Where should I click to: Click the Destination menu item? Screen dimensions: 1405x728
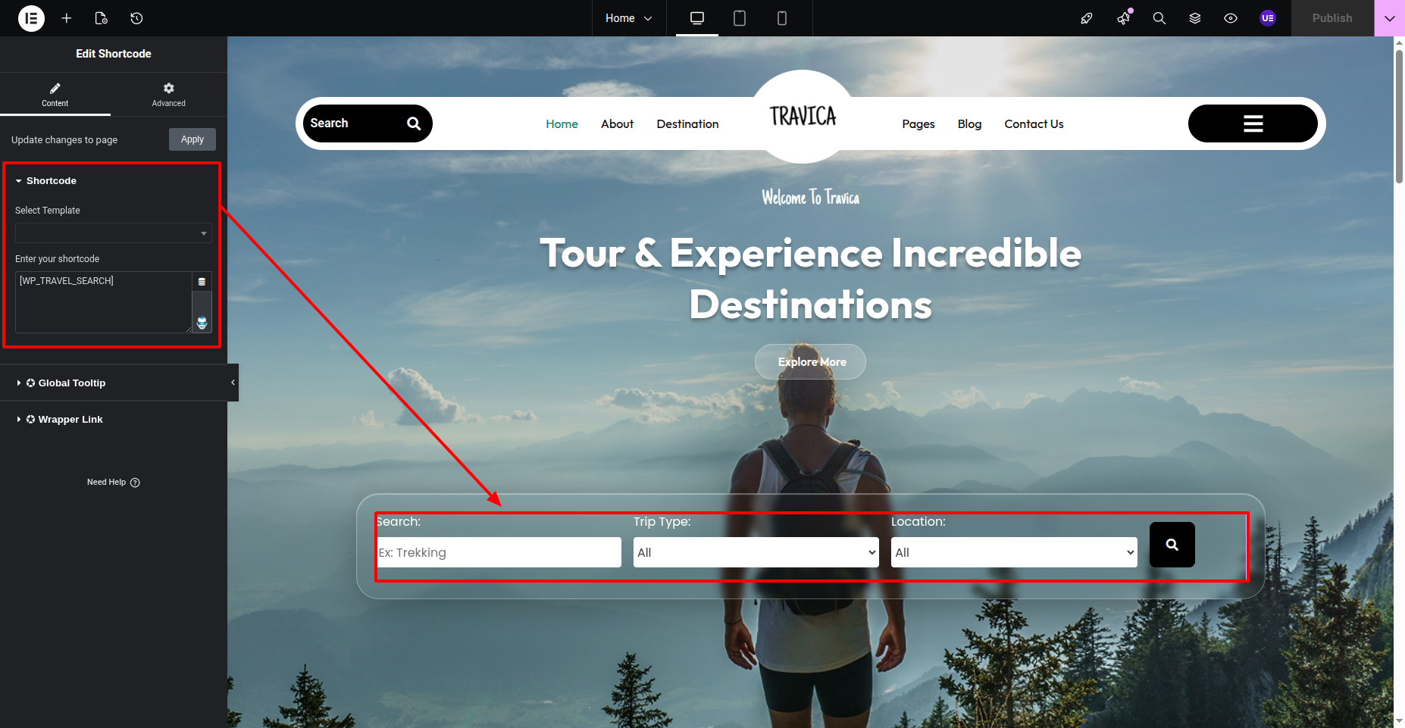(687, 124)
